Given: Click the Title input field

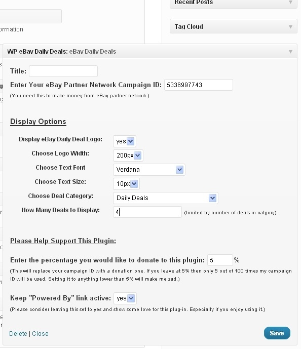Looking at the screenshot, I should (63, 71).
